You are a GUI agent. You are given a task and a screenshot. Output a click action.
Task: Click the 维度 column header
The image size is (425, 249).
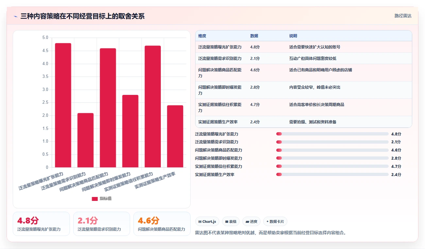tap(202, 36)
